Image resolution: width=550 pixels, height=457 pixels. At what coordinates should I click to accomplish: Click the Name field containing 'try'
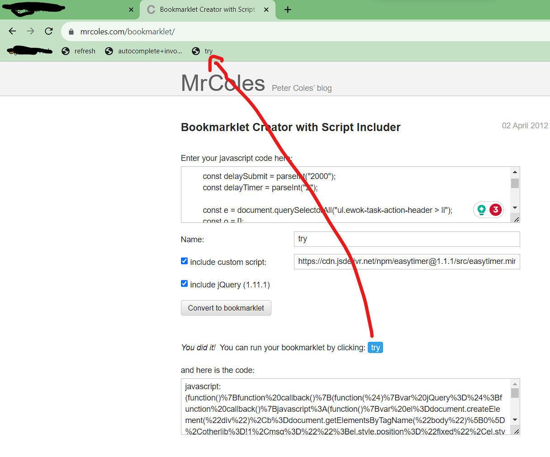click(407, 239)
